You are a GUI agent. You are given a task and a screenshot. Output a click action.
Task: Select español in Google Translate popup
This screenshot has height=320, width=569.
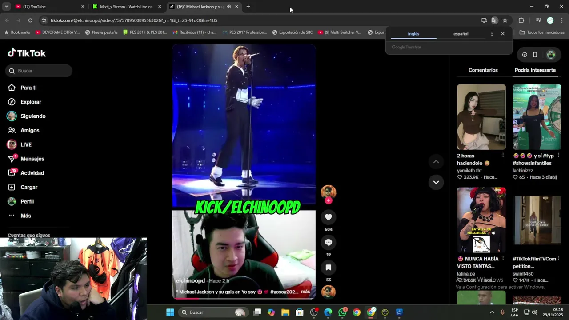coord(461,34)
